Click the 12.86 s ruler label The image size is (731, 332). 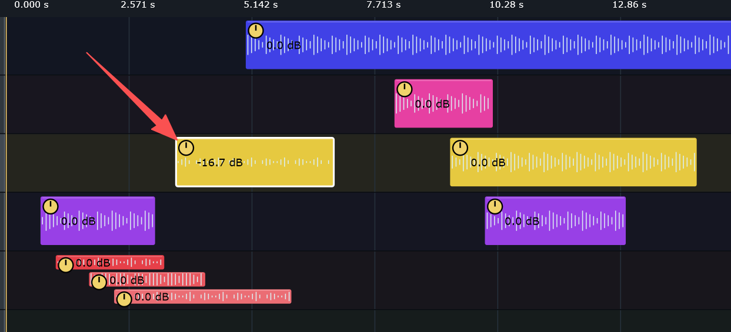(x=629, y=5)
